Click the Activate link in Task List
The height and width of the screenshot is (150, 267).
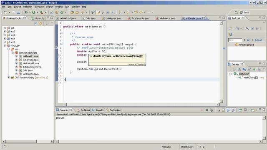(x=259, y=40)
